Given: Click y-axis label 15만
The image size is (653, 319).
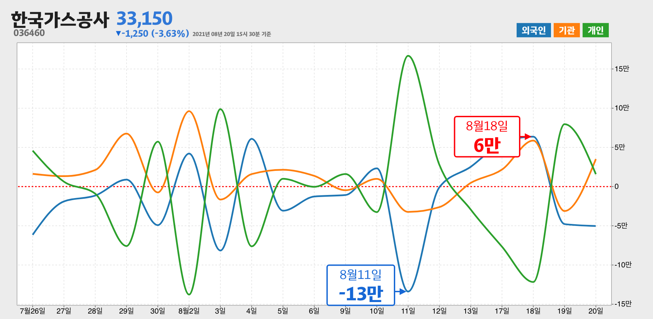Looking at the screenshot, I should pos(622,69).
